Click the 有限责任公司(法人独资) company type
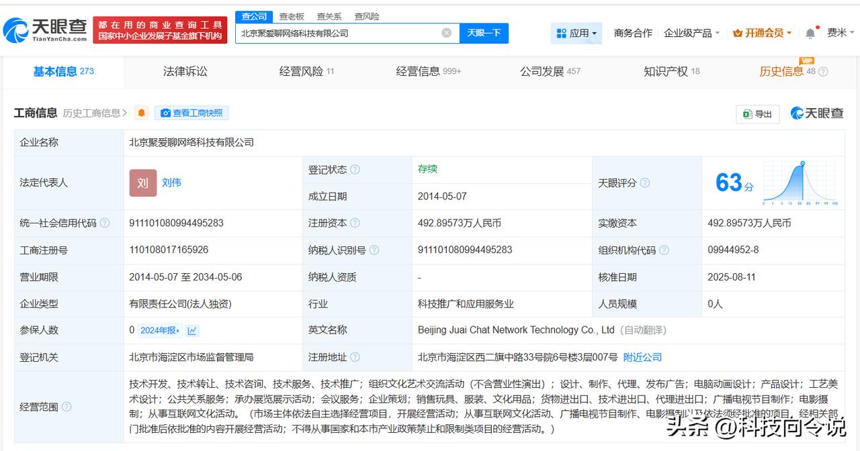This screenshot has height=451, width=860. pyautogui.click(x=180, y=303)
